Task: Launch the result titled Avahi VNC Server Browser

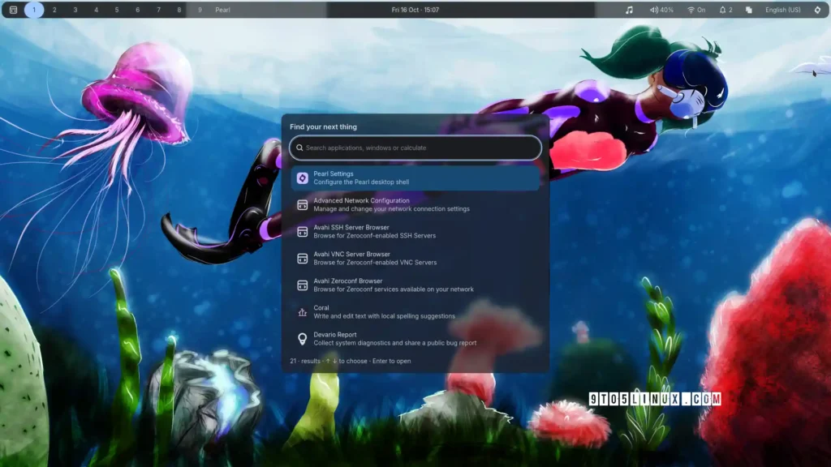Action: pos(415,259)
